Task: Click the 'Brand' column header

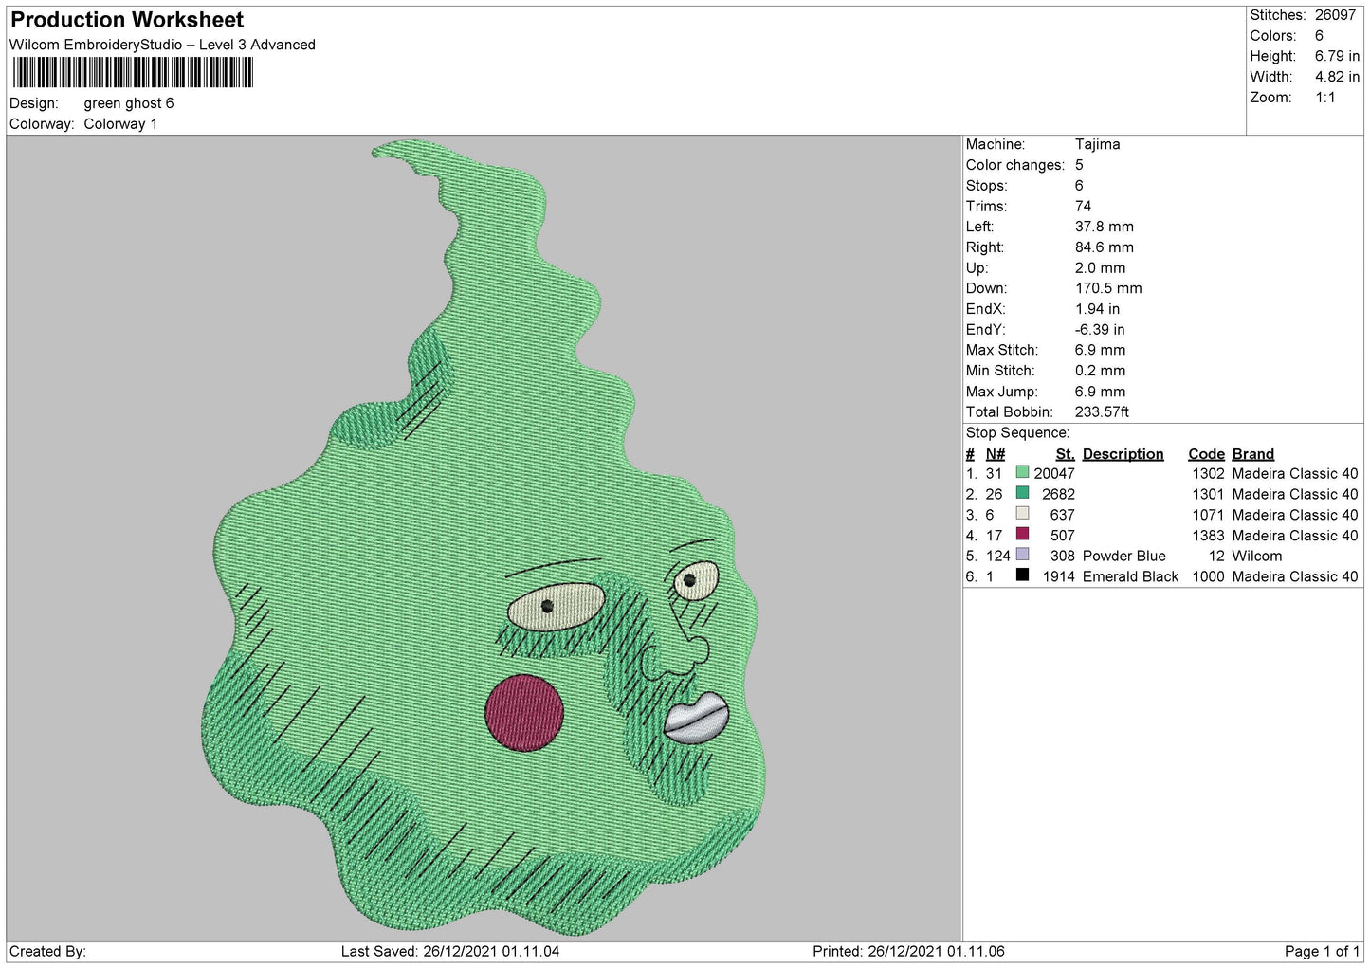Action: (x=1252, y=454)
